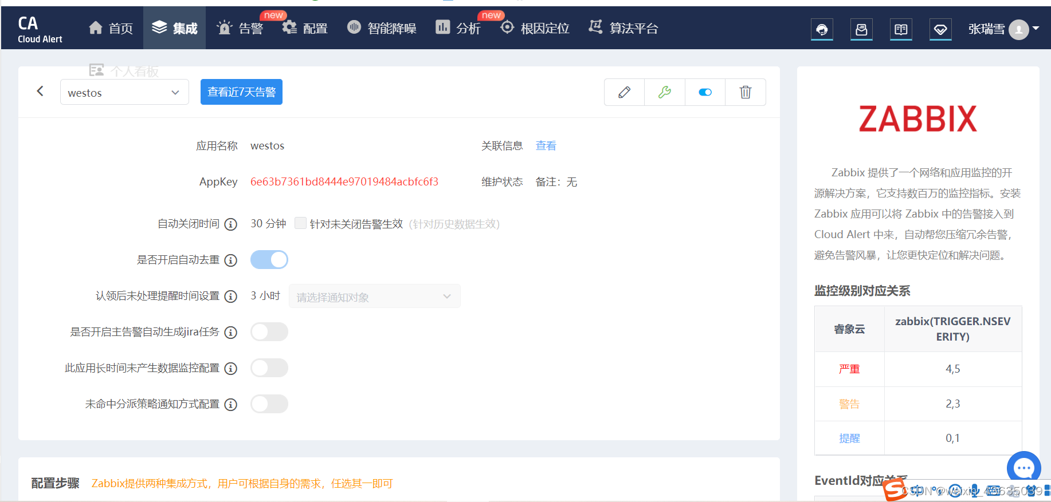
Task: Click the 2,3 severity value cell
Action: coord(953,404)
